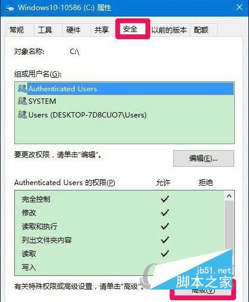Open the 共享 tab
The image size is (249, 302).
(102, 30)
